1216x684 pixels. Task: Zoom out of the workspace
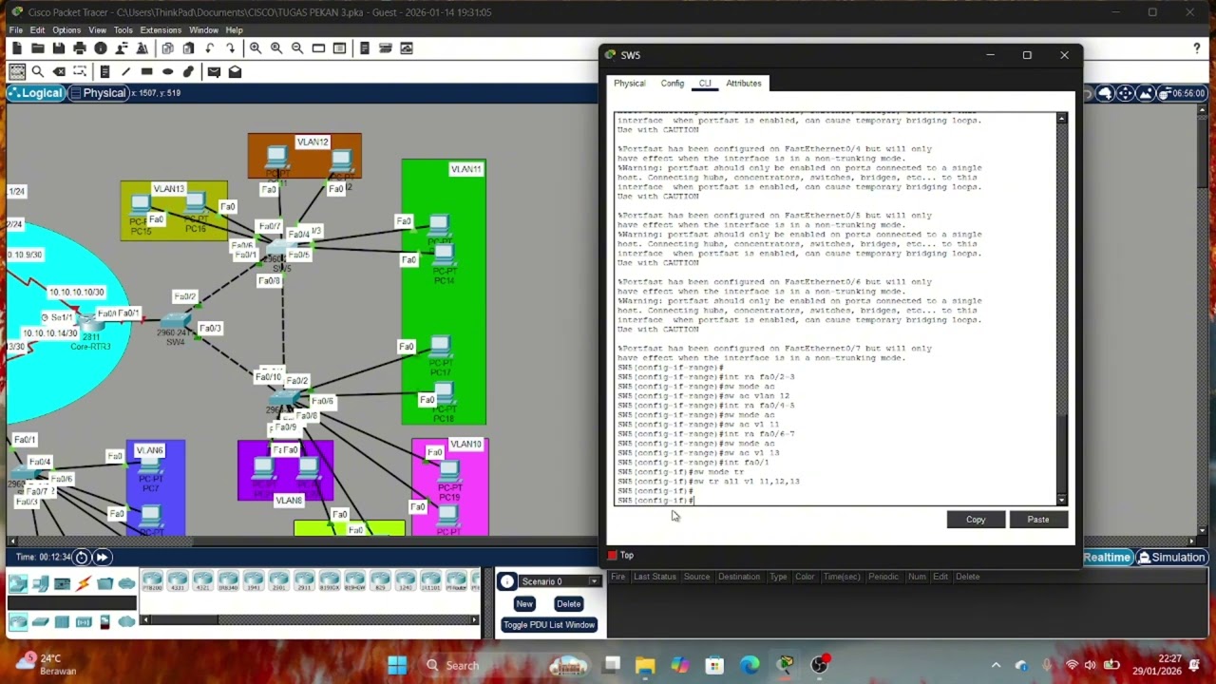tap(297, 48)
